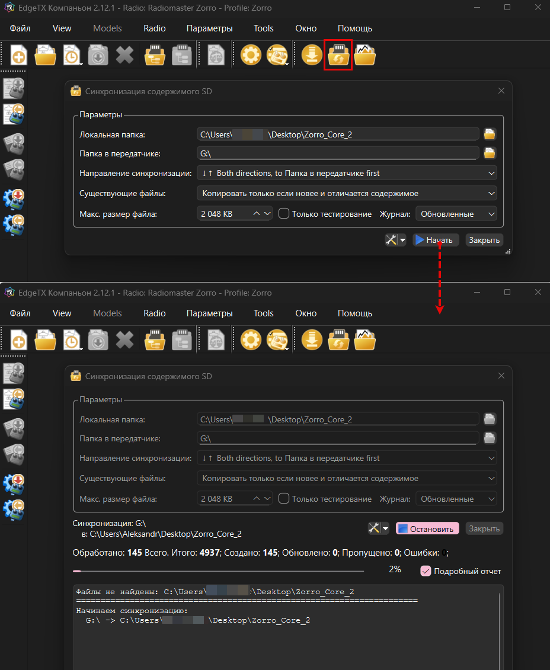This screenshot has width=550, height=670.
Task: Open sync direction dropdown in top dialog
Action: [x=347, y=173]
